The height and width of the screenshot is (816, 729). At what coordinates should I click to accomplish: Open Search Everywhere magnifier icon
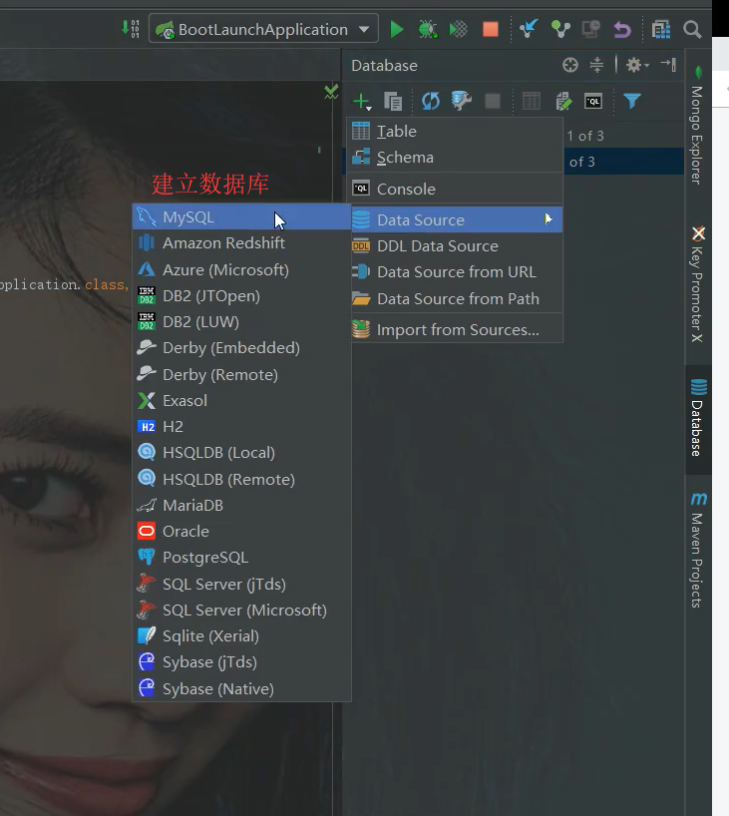pos(692,30)
